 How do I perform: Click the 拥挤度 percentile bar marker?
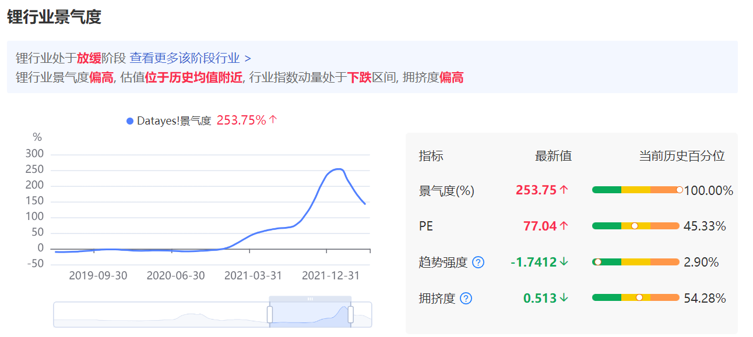(x=639, y=297)
